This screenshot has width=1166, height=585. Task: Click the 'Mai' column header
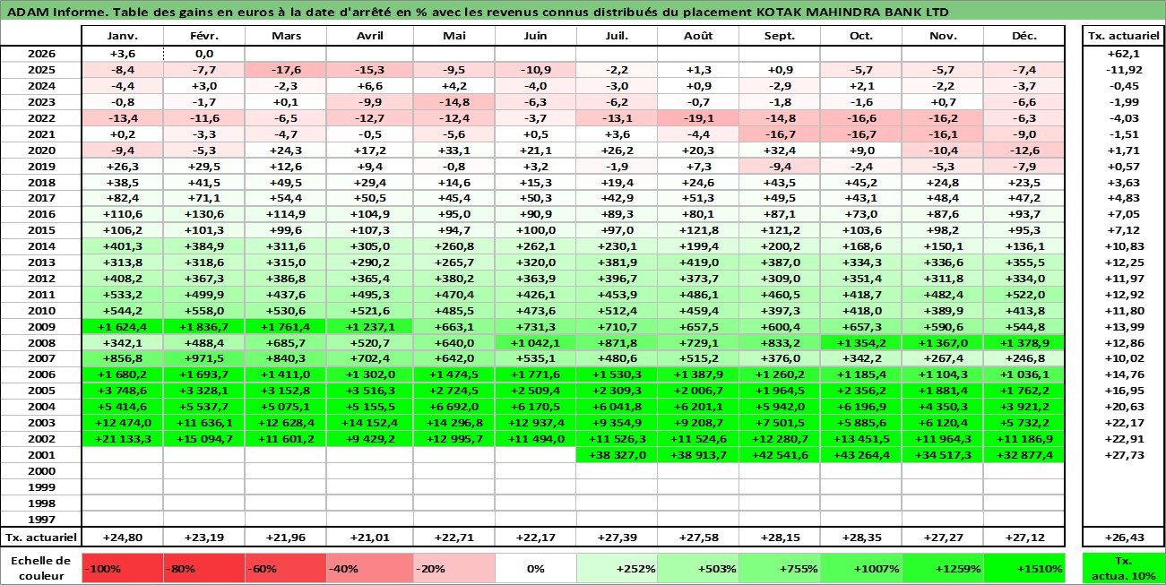454,36
